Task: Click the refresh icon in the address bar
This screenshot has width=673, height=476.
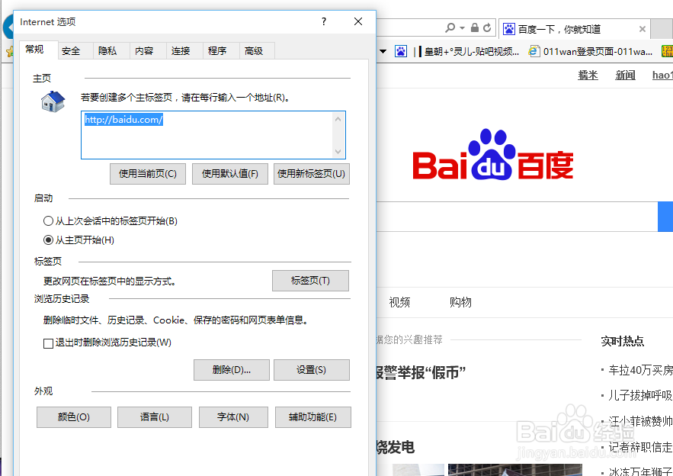Action: [x=487, y=28]
